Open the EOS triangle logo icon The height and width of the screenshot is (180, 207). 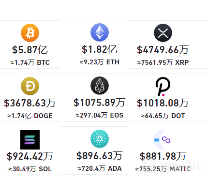click(100, 86)
